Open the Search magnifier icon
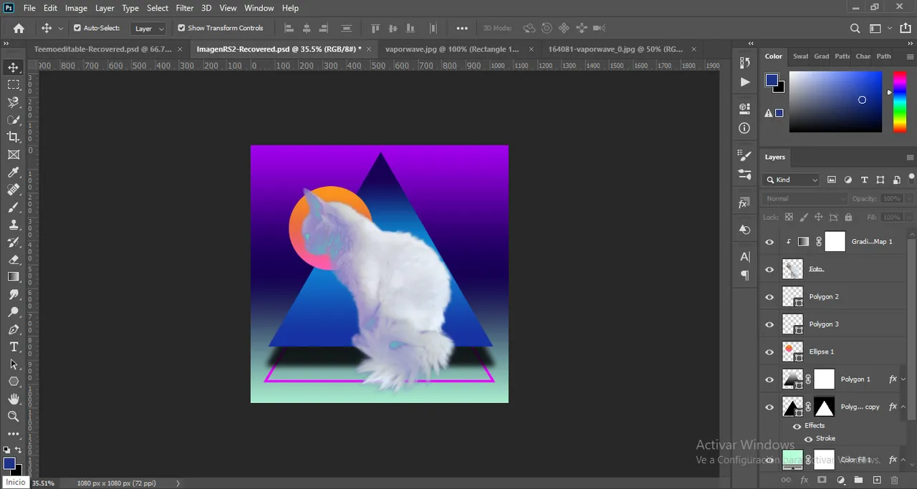This screenshot has width=917, height=489. pos(855,29)
